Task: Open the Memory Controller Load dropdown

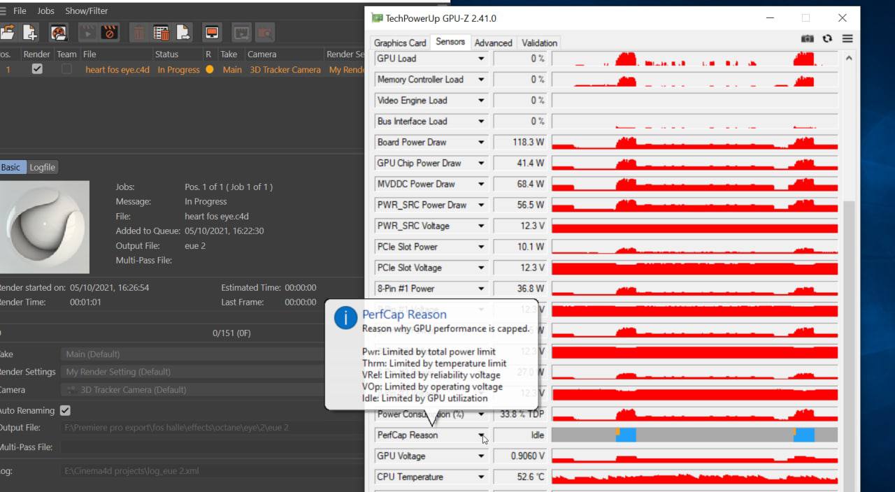Action: (x=481, y=80)
